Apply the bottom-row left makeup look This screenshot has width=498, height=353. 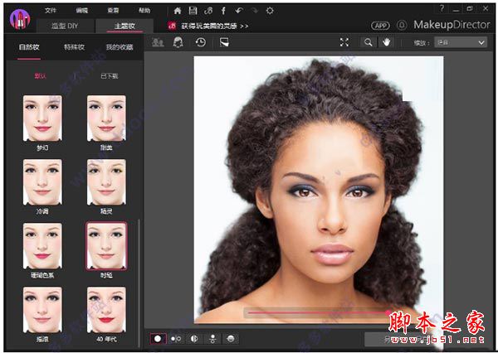[x=42, y=310]
